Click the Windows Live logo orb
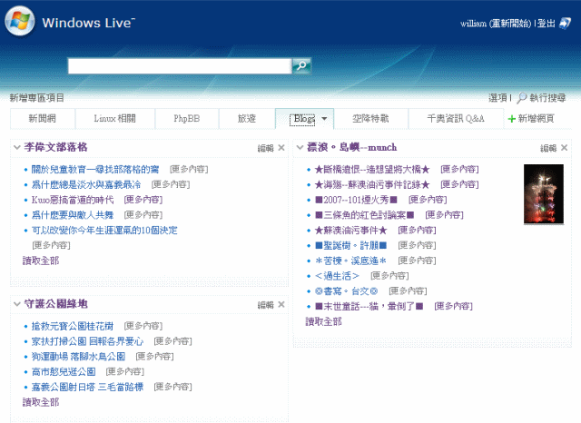This screenshot has width=581, height=423. 20,22
